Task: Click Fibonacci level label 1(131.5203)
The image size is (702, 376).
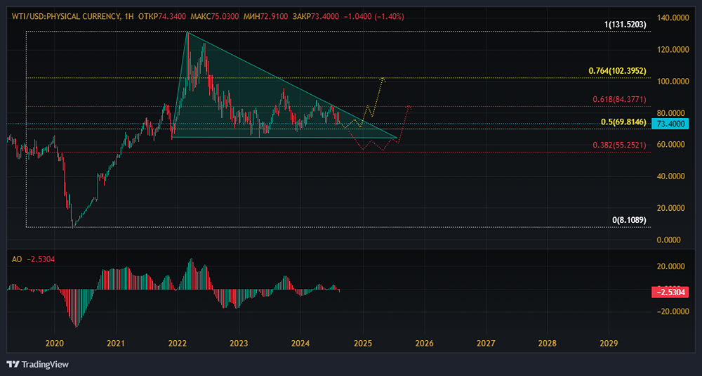Action: pos(625,25)
